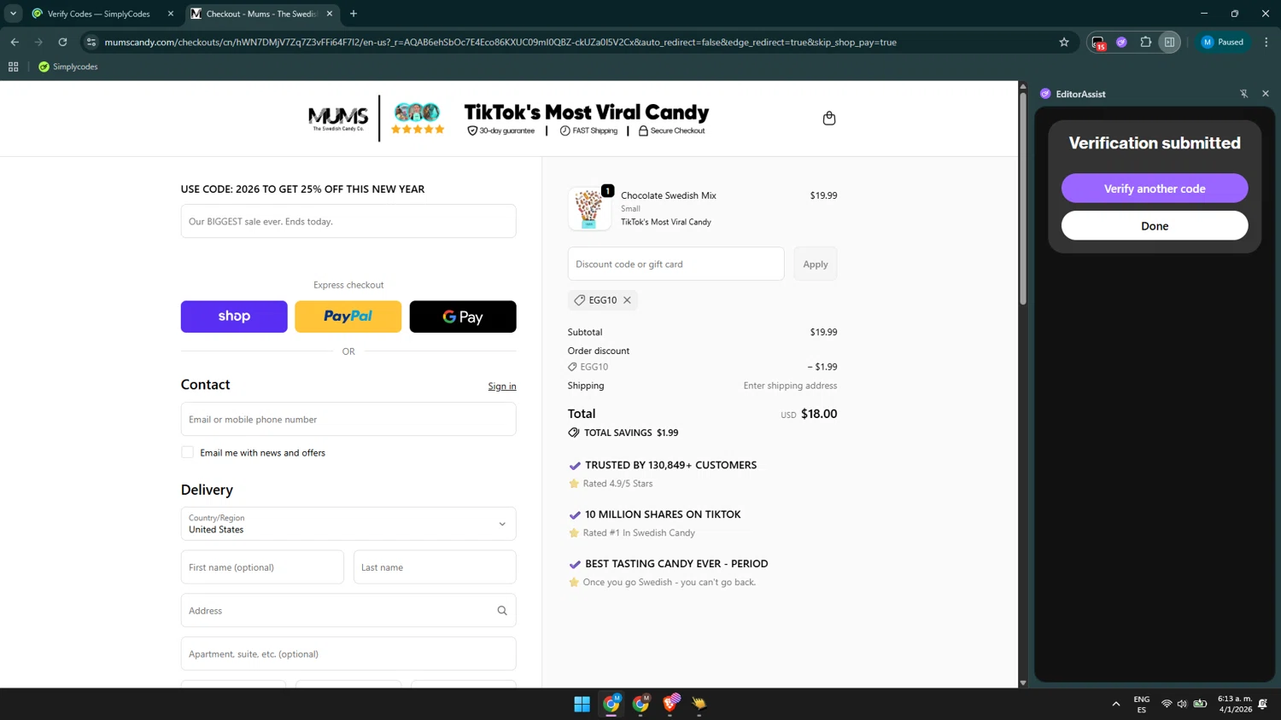Open the yellow app icon in taskbar
This screenshot has height=720, width=1281.
tap(699, 704)
